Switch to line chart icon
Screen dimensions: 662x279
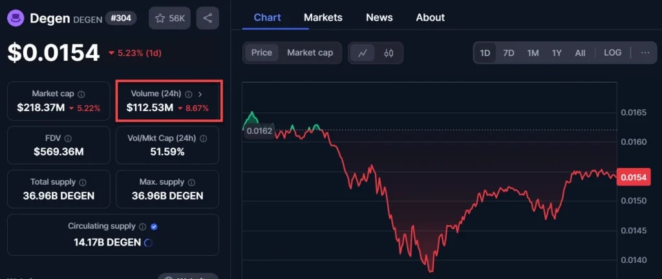(x=362, y=53)
